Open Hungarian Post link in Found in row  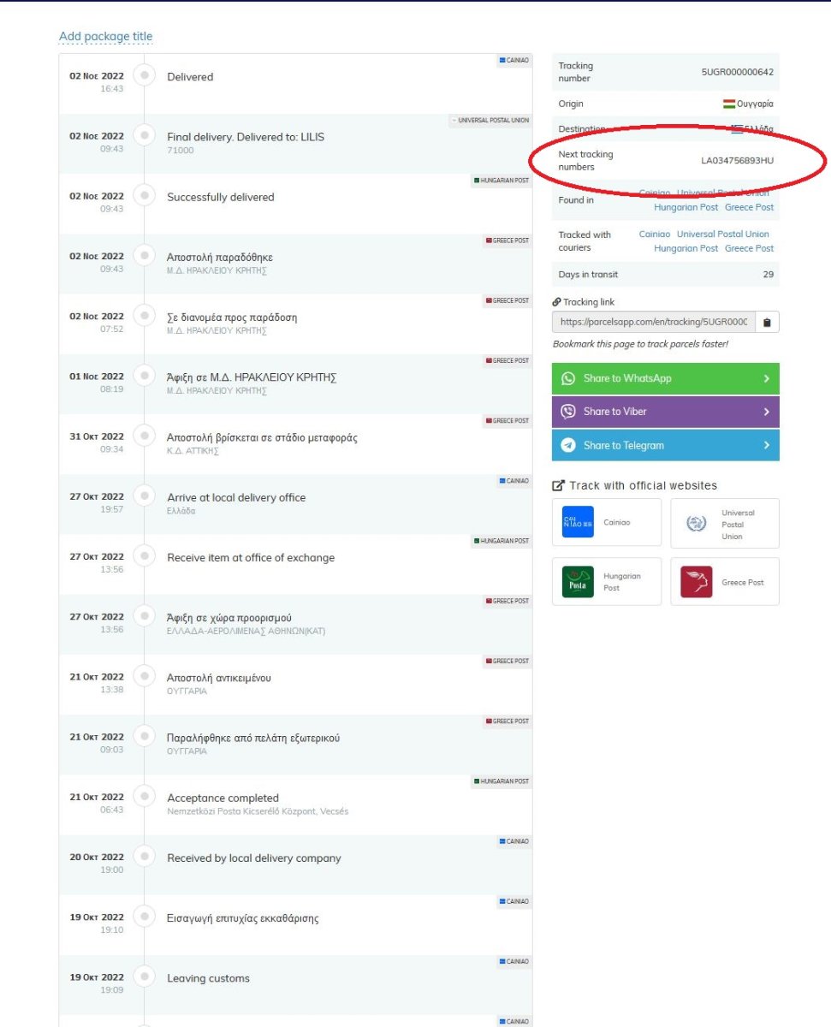pyautogui.click(x=686, y=207)
